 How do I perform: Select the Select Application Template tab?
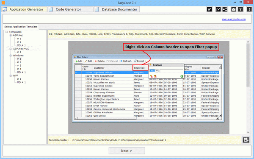[x=21, y=27]
